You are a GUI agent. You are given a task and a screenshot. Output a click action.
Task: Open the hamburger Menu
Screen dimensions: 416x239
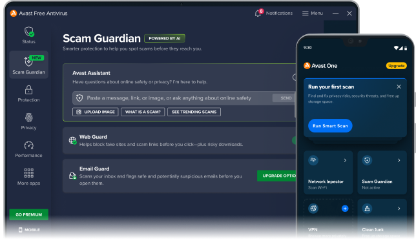point(313,14)
